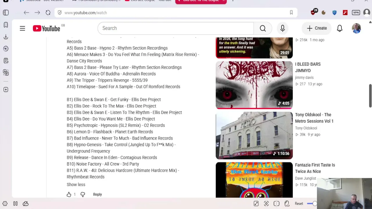Open the Metro Sessions Vol 1 thumbnail
Viewport: 372px width, 209px height.
(x=254, y=136)
